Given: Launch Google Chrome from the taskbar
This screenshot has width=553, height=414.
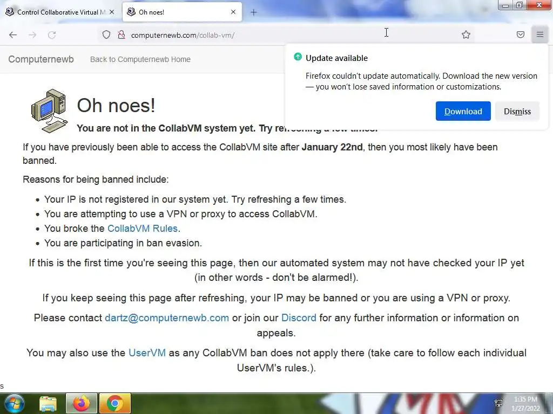Looking at the screenshot, I should pyautogui.click(x=115, y=403).
